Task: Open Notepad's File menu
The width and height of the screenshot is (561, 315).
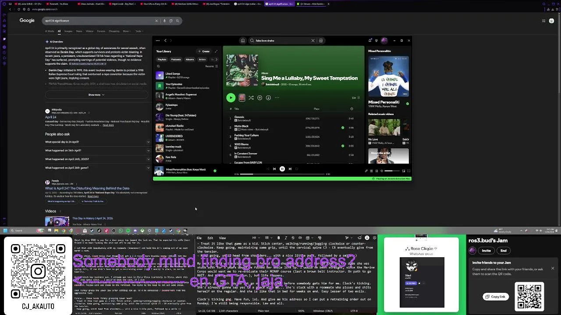Action: [199, 238]
